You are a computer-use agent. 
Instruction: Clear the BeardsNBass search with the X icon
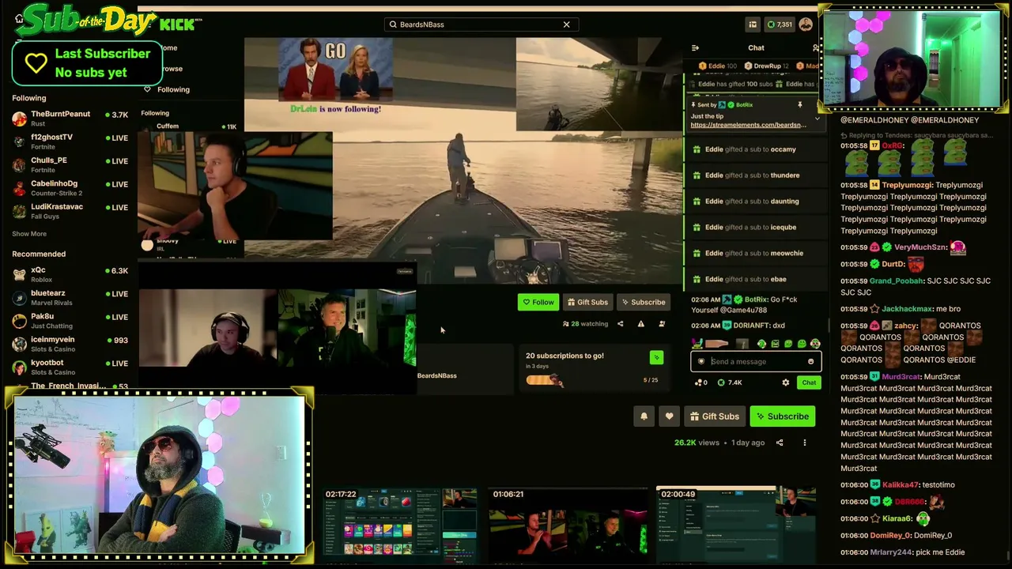click(566, 24)
